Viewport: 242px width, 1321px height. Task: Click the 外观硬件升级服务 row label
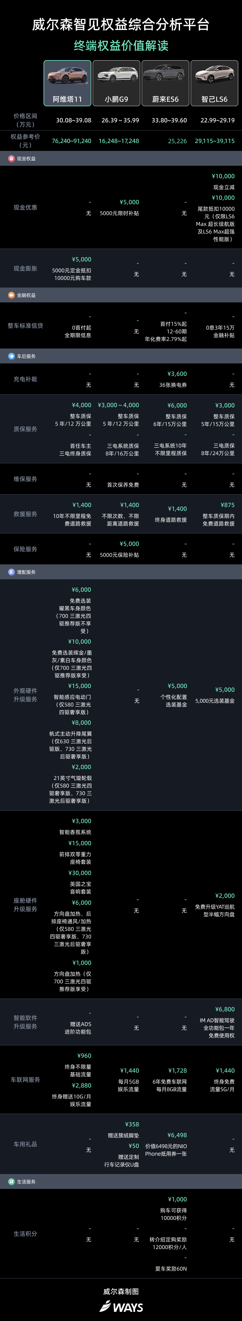point(25,695)
